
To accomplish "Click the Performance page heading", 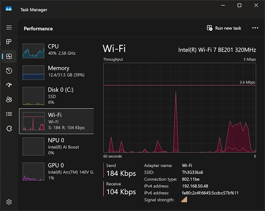I will click(x=38, y=29).
